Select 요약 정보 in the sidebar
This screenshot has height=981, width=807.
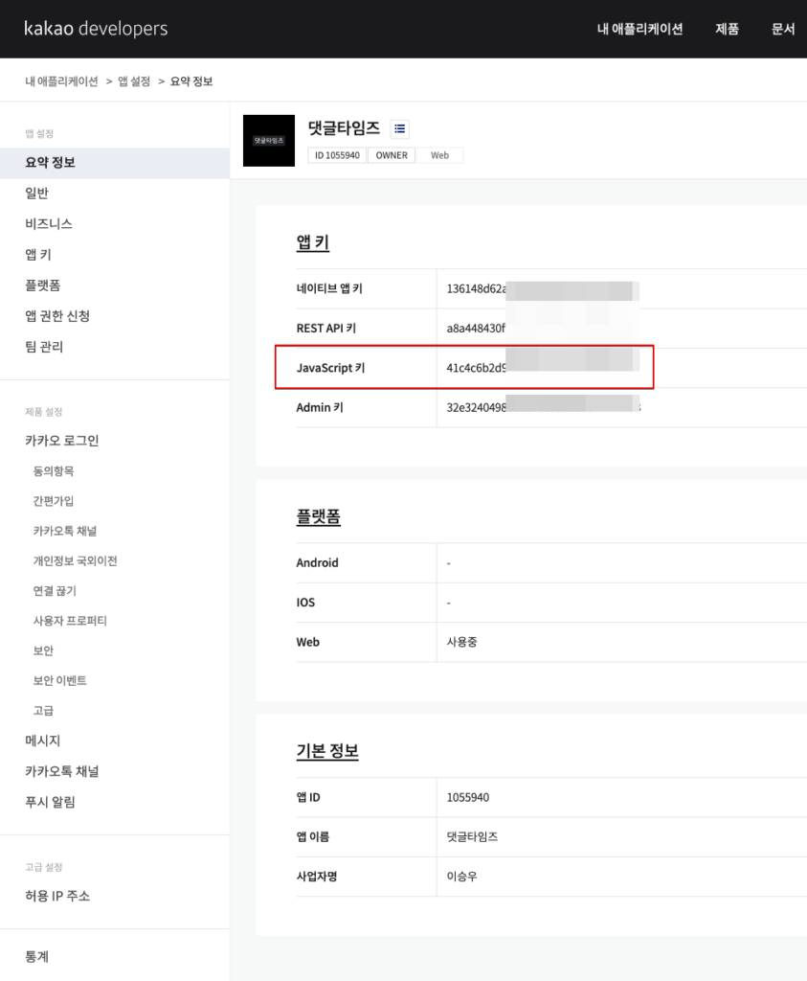[x=114, y=163]
